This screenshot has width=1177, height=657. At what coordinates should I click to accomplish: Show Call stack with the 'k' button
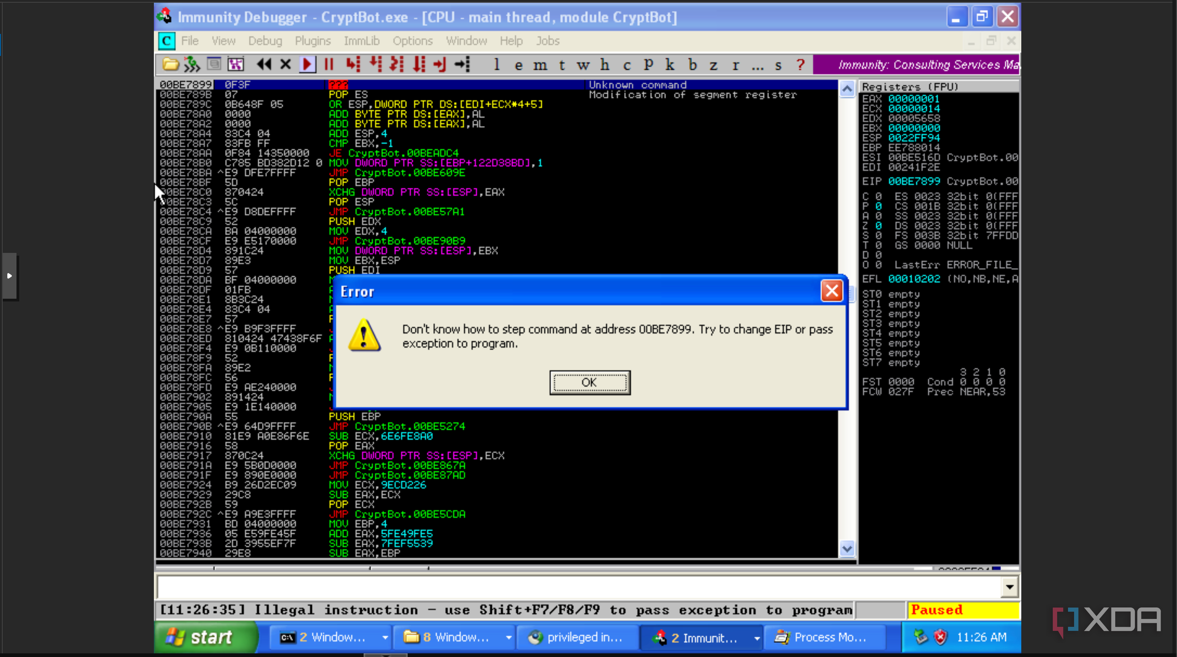(670, 65)
